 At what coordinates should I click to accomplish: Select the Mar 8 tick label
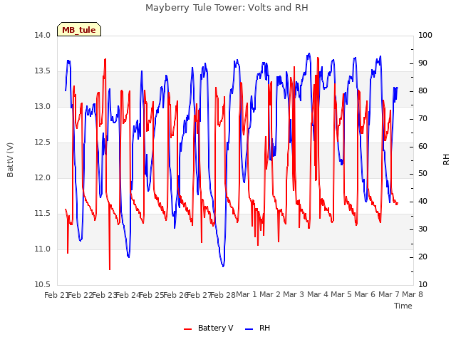point(413,294)
